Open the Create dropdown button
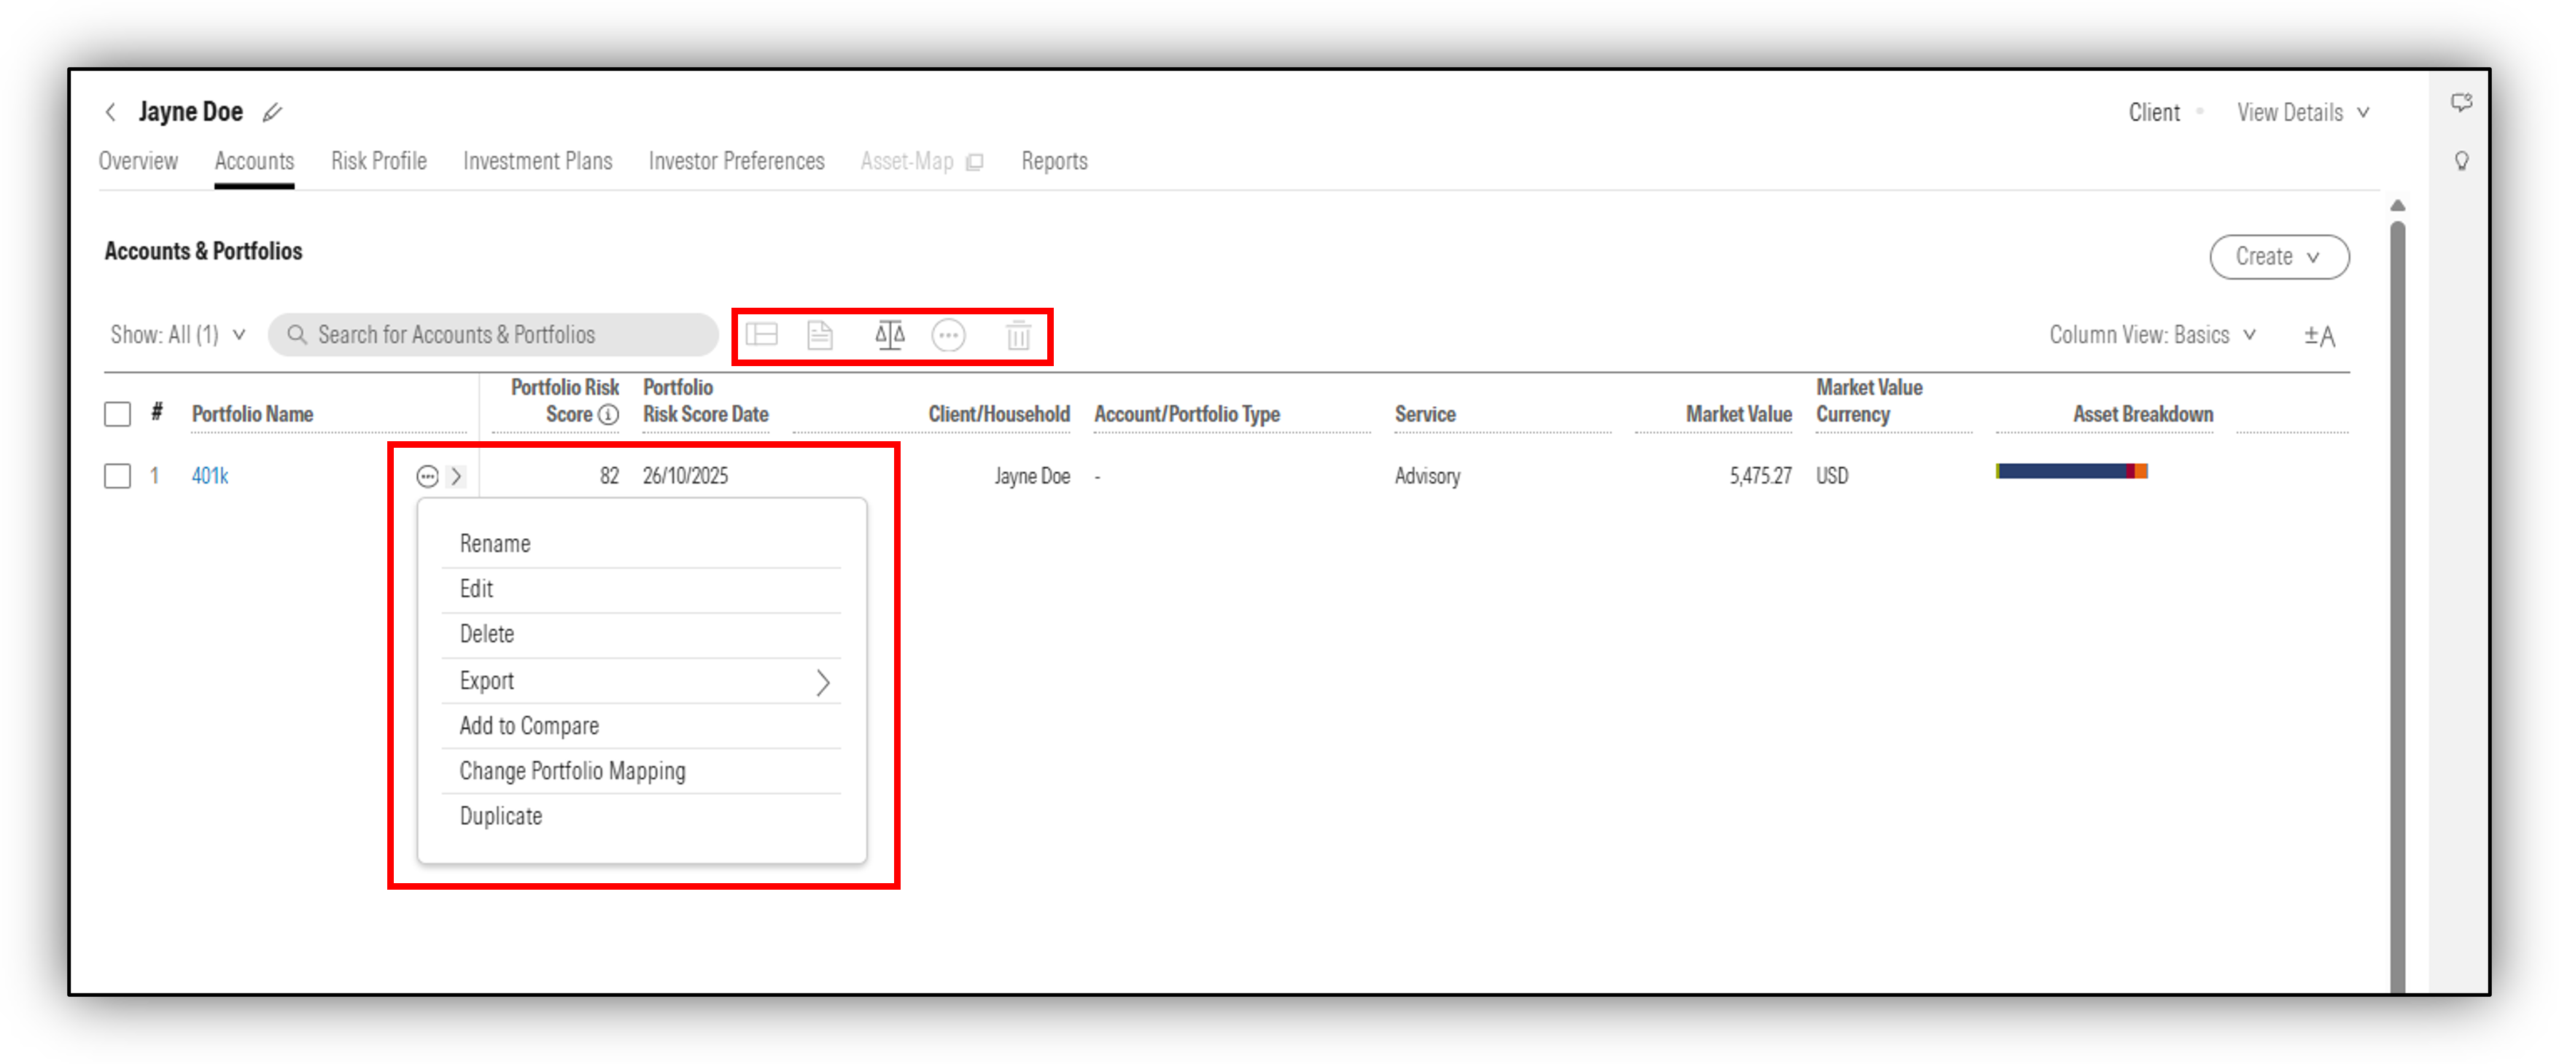This screenshot has height=1064, width=2559. pos(2279,257)
